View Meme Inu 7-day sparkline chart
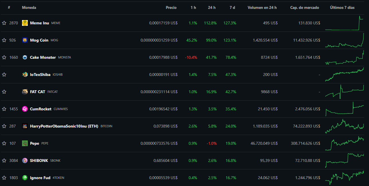369x186 pixels. (344, 23)
